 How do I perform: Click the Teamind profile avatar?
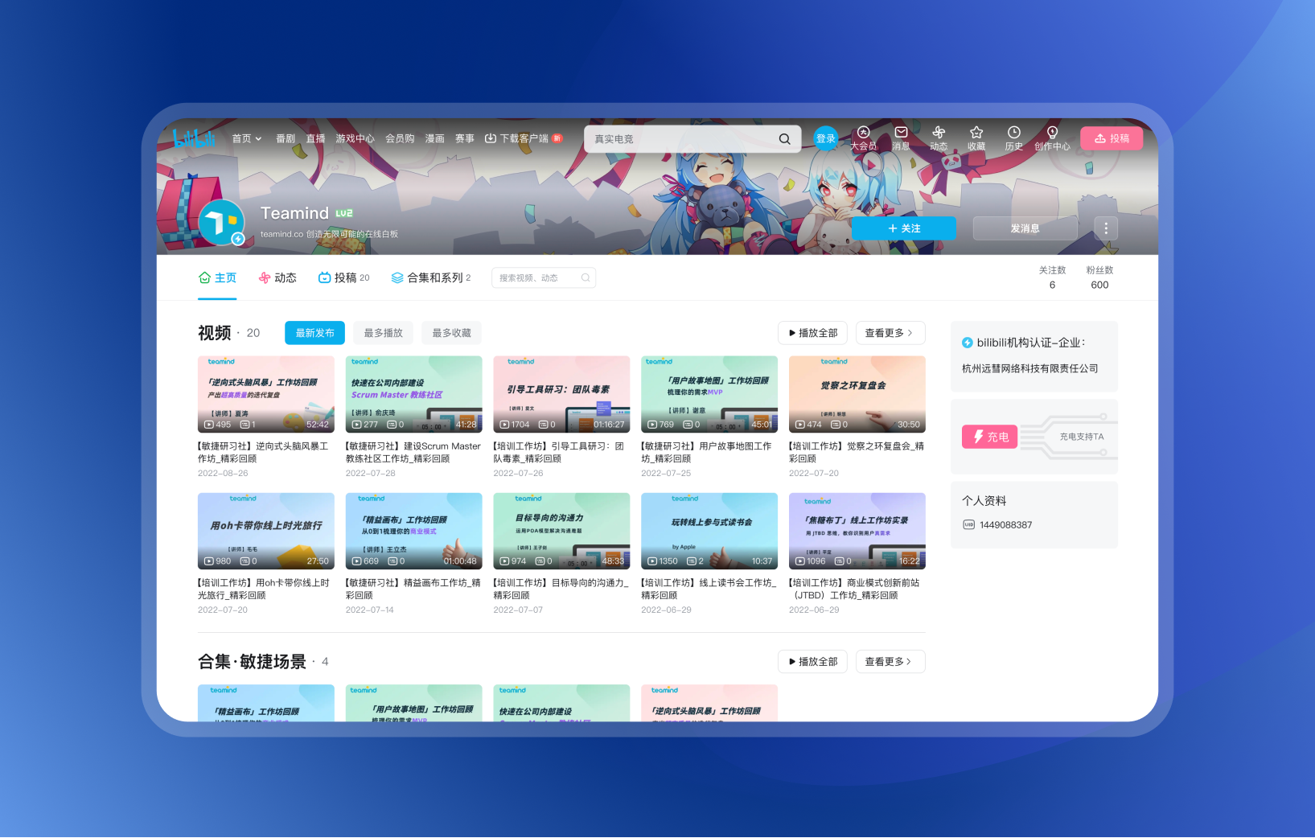[221, 223]
